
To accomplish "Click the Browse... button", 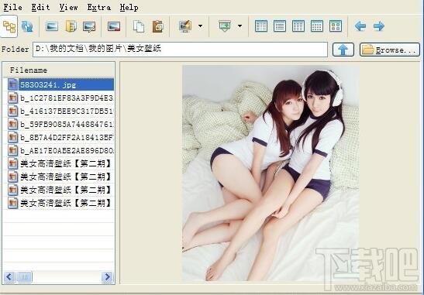I will pos(390,50).
